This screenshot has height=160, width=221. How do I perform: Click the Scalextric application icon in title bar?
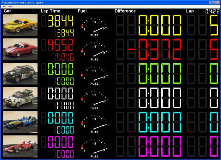pyautogui.click(x=2, y=2)
